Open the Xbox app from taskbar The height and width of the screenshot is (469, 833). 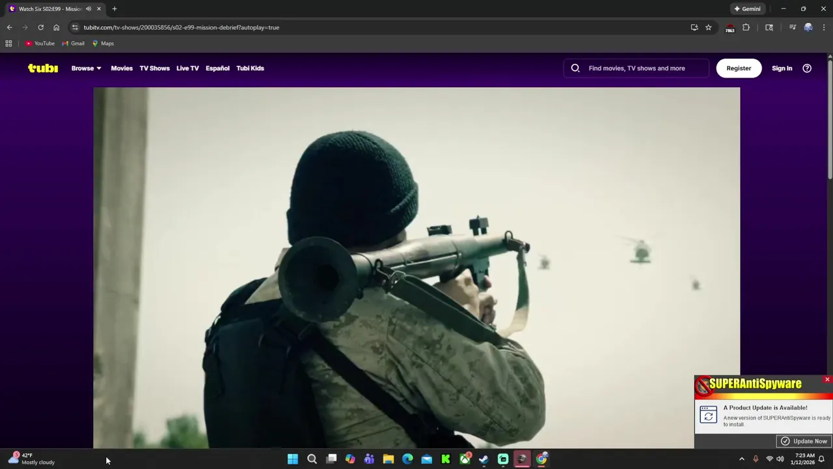(x=465, y=459)
